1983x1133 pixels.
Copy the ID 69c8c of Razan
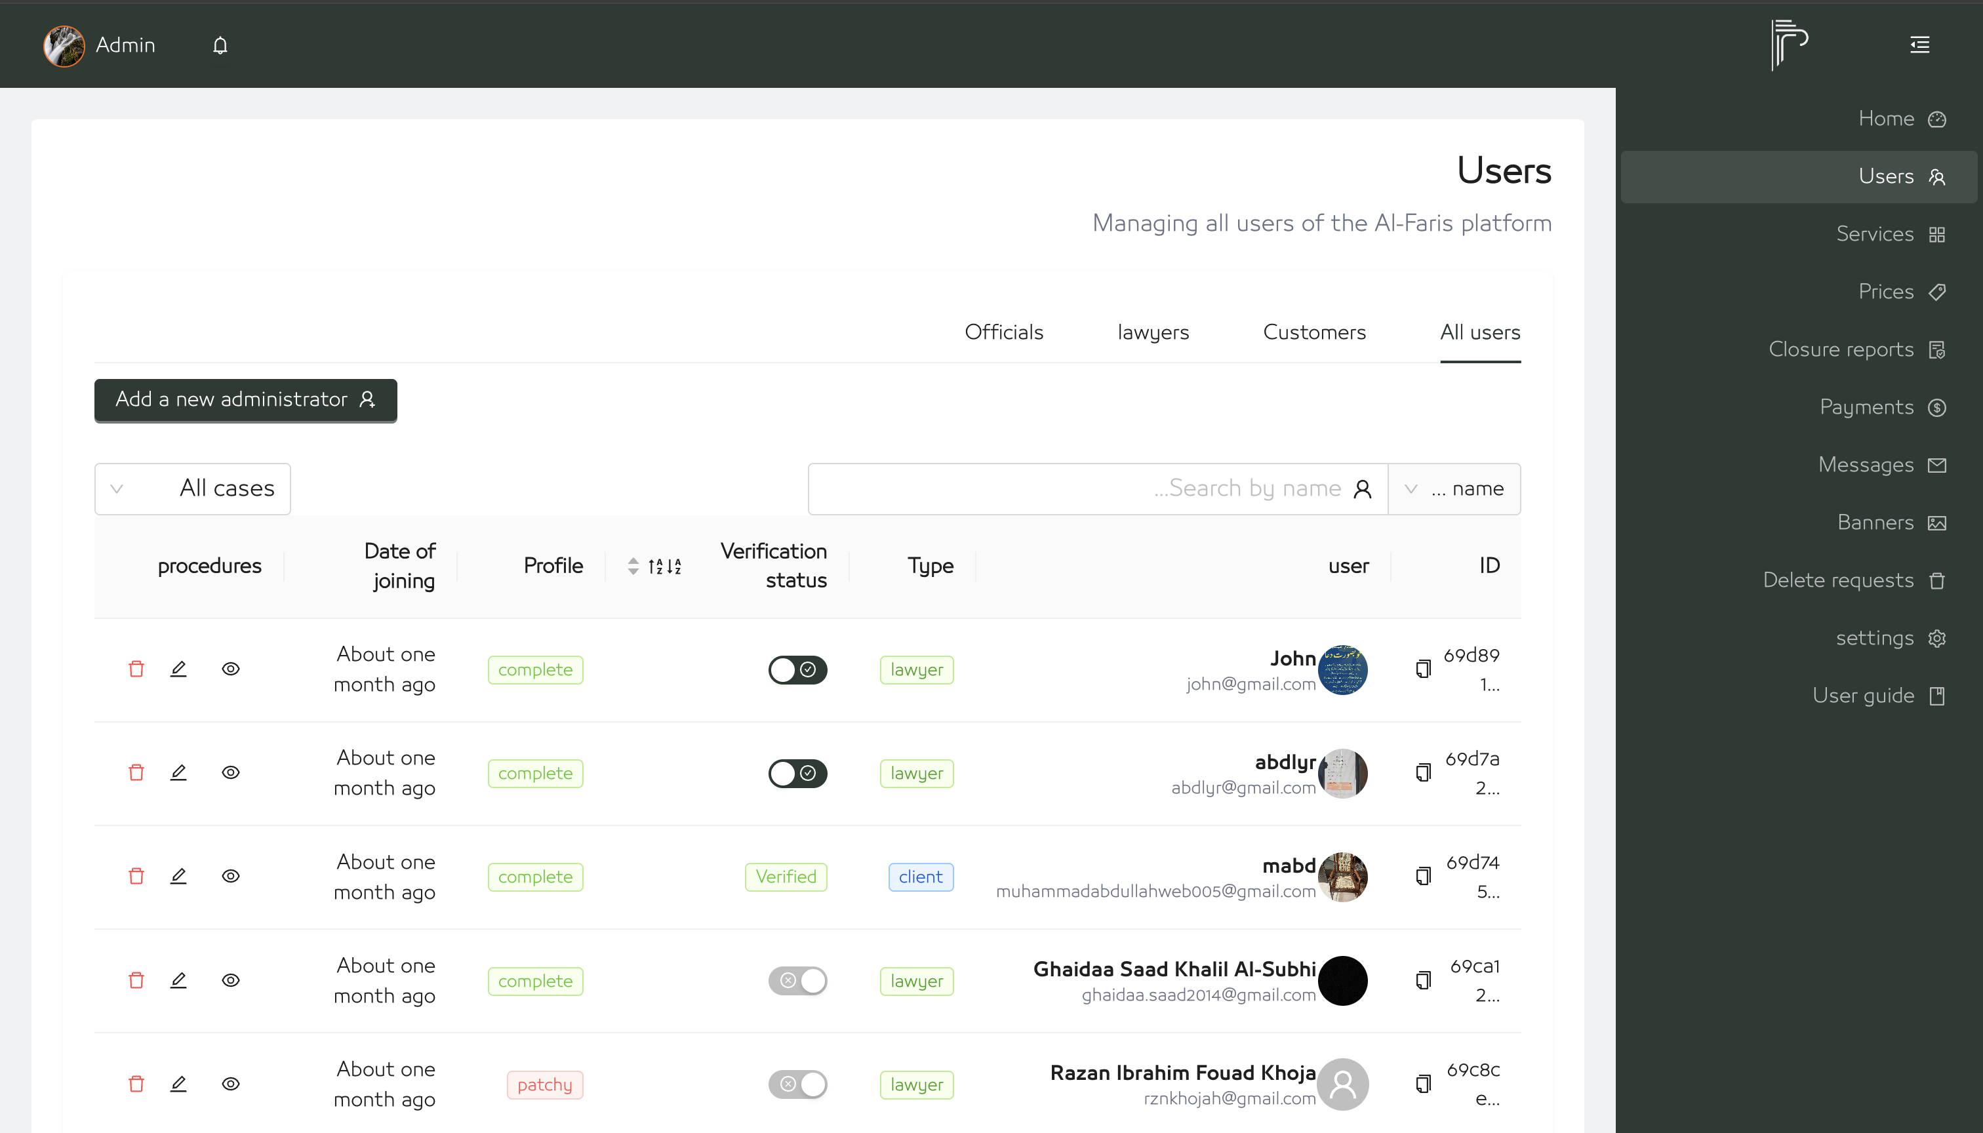coord(1424,1084)
